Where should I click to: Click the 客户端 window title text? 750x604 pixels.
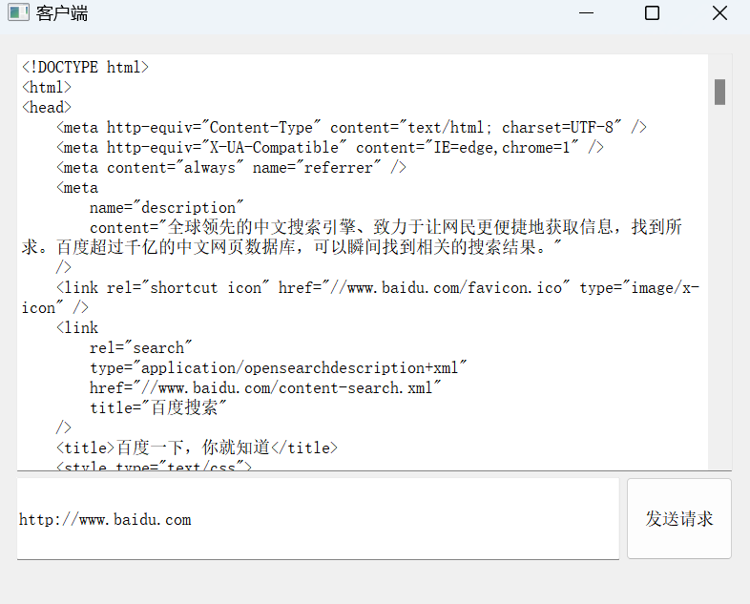click(62, 13)
